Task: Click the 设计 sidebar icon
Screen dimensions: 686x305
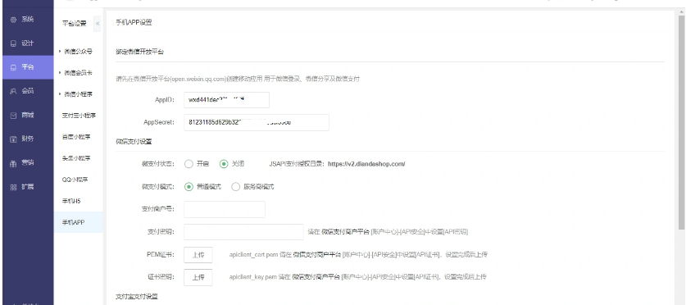Action: (x=13, y=43)
